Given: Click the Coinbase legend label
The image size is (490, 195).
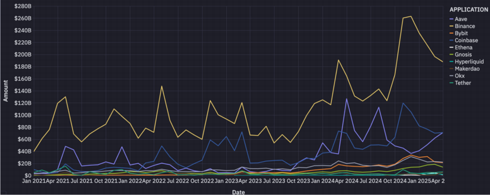Looking at the screenshot, I should coord(464,40).
